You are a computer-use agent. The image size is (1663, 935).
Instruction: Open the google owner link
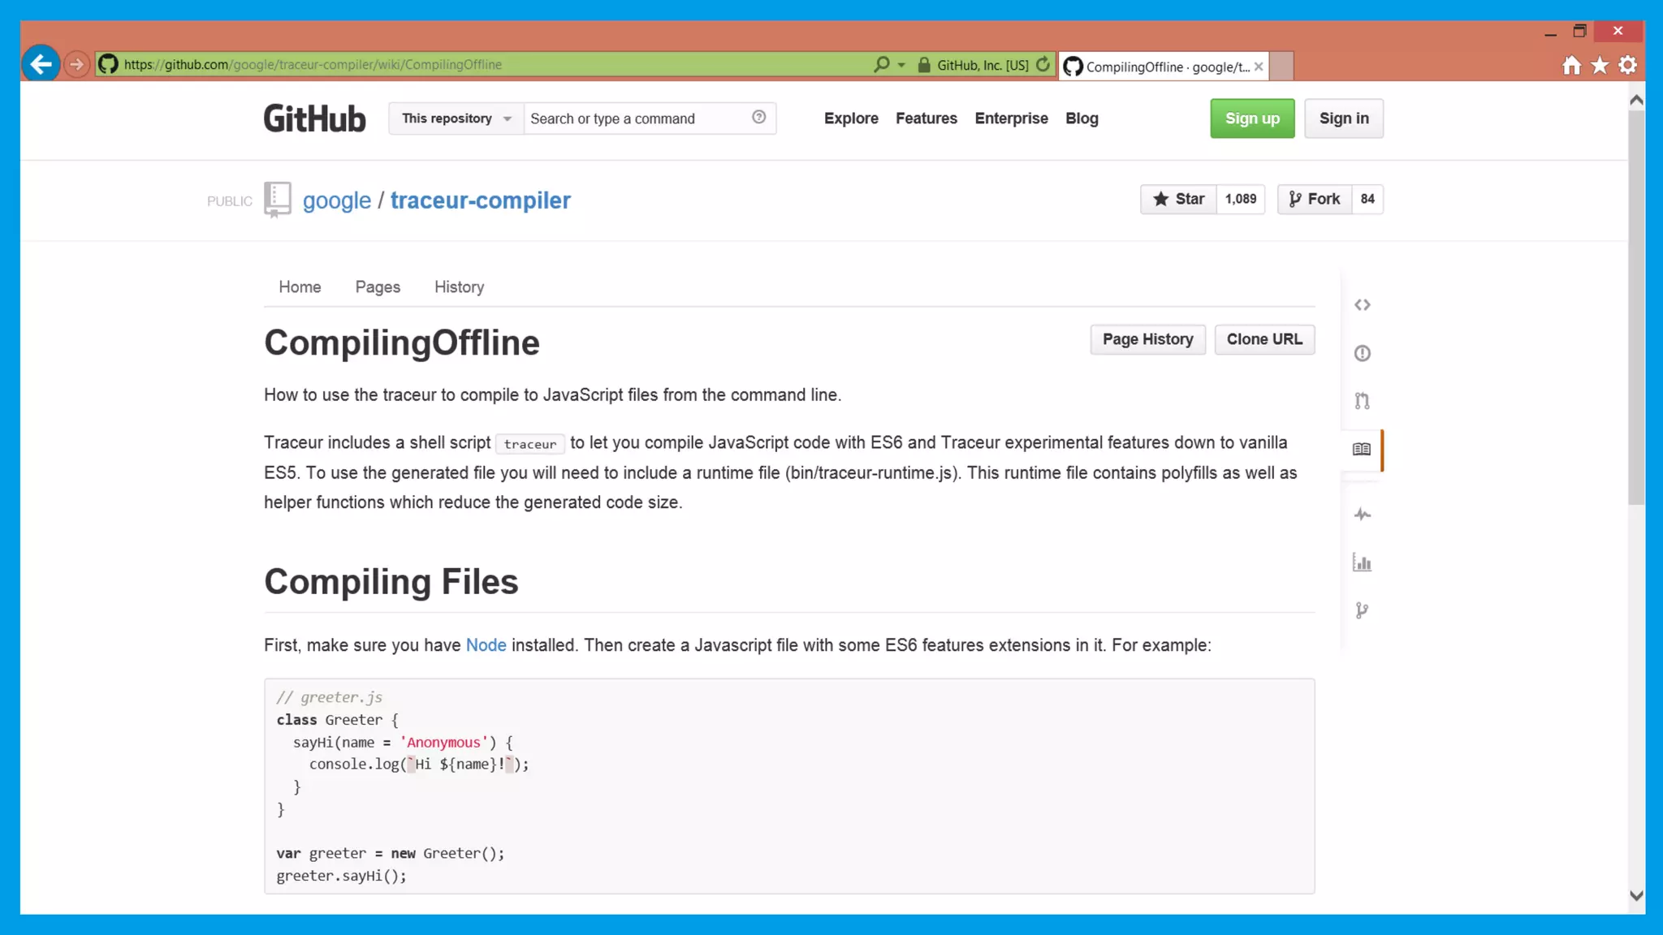(337, 200)
